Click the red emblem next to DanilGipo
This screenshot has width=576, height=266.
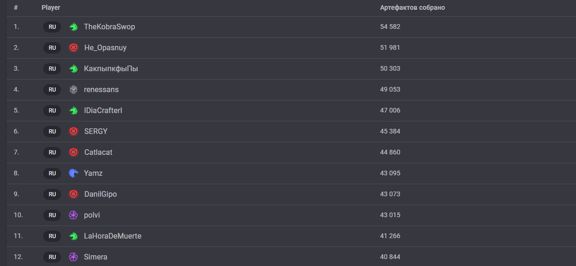tap(73, 194)
